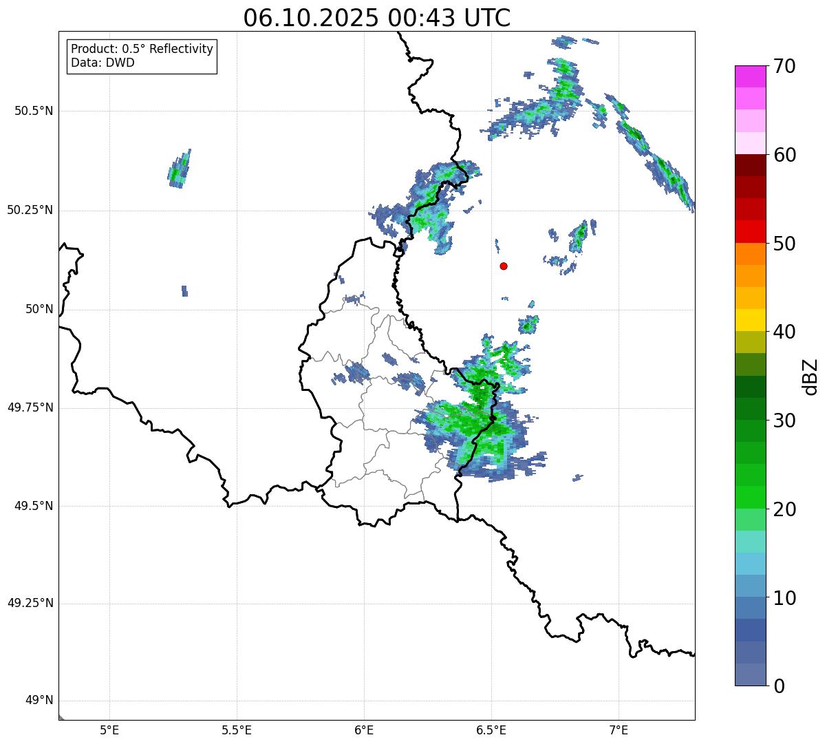Click the '49.25°N' latitude label

tap(30, 603)
